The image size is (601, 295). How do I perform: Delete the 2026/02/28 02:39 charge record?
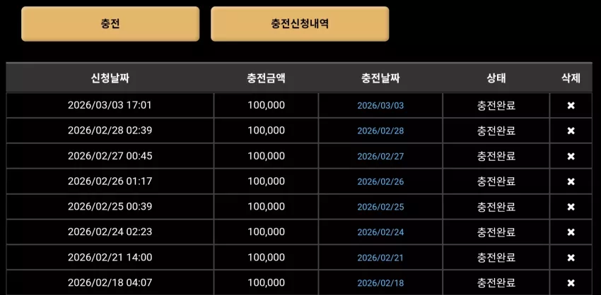571,131
